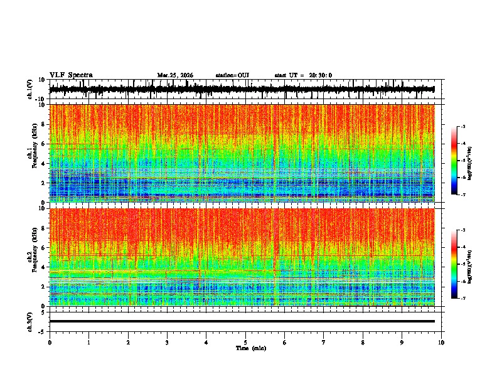
Task: Click the "start UT = 20:30:0" text
Action: tap(303, 75)
